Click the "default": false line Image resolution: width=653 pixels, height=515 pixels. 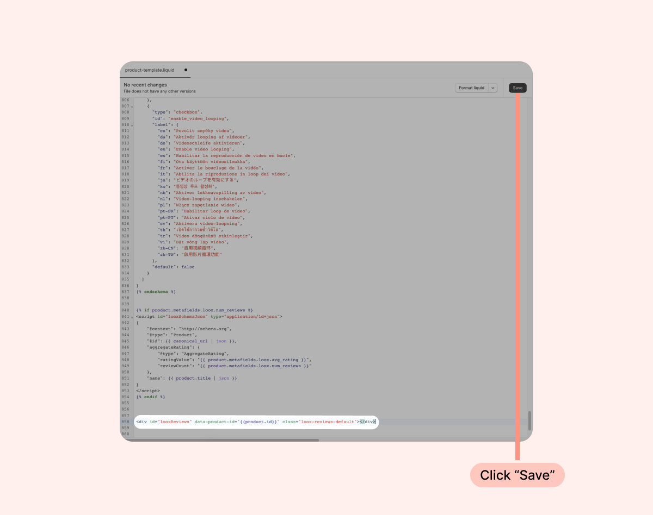173,267
